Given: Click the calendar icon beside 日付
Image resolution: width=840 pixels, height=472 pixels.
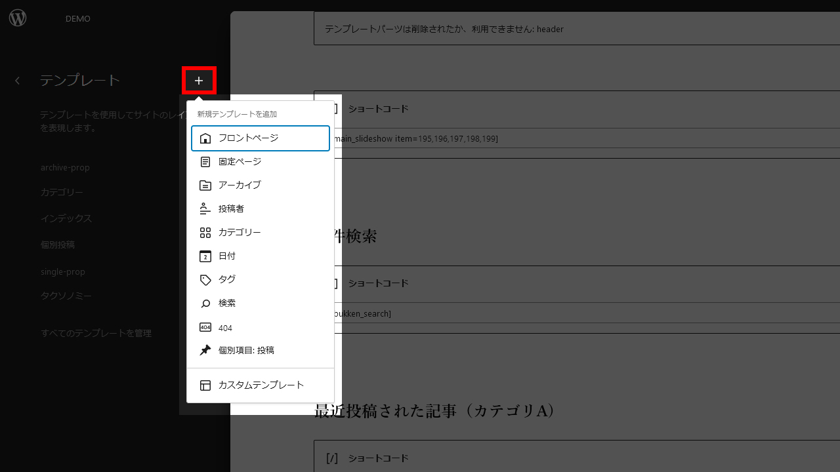Looking at the screenshot, I should click(205, 256).
